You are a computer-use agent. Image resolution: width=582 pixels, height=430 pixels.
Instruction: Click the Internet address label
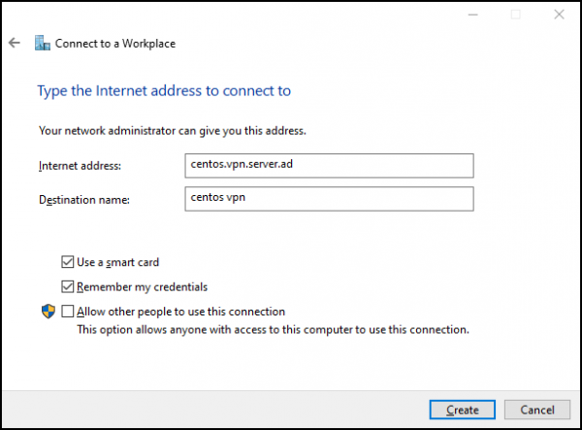point(80,166)
